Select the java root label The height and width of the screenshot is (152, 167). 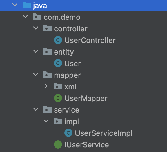pos(40,6)
